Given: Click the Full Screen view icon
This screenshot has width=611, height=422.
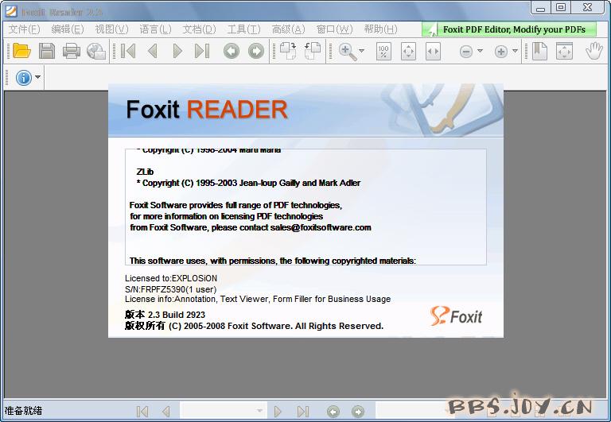Looking at the screenshot, I should (x=564, y=51).
